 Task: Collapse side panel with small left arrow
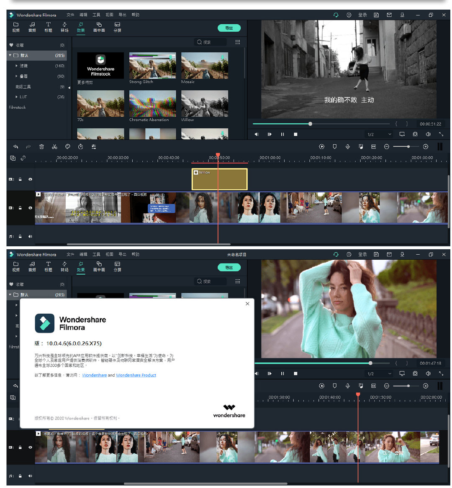[x=69, y=88]
